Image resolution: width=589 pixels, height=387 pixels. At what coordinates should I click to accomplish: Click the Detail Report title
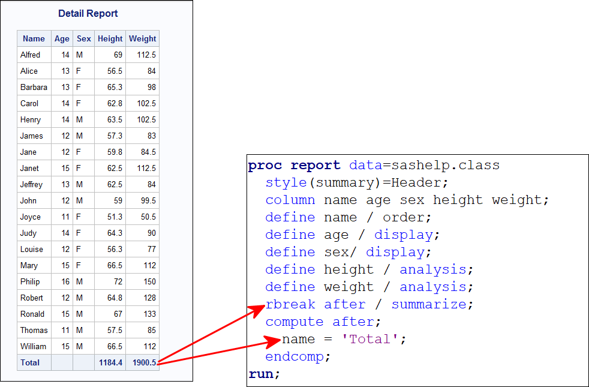tap(88, 14)
